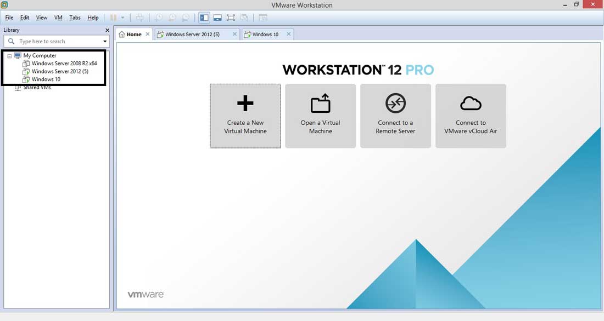The height and width of the screenshot is (321, 604).
Task: Click the VMware app icon in title bar
Action: [x=4, y=5]
